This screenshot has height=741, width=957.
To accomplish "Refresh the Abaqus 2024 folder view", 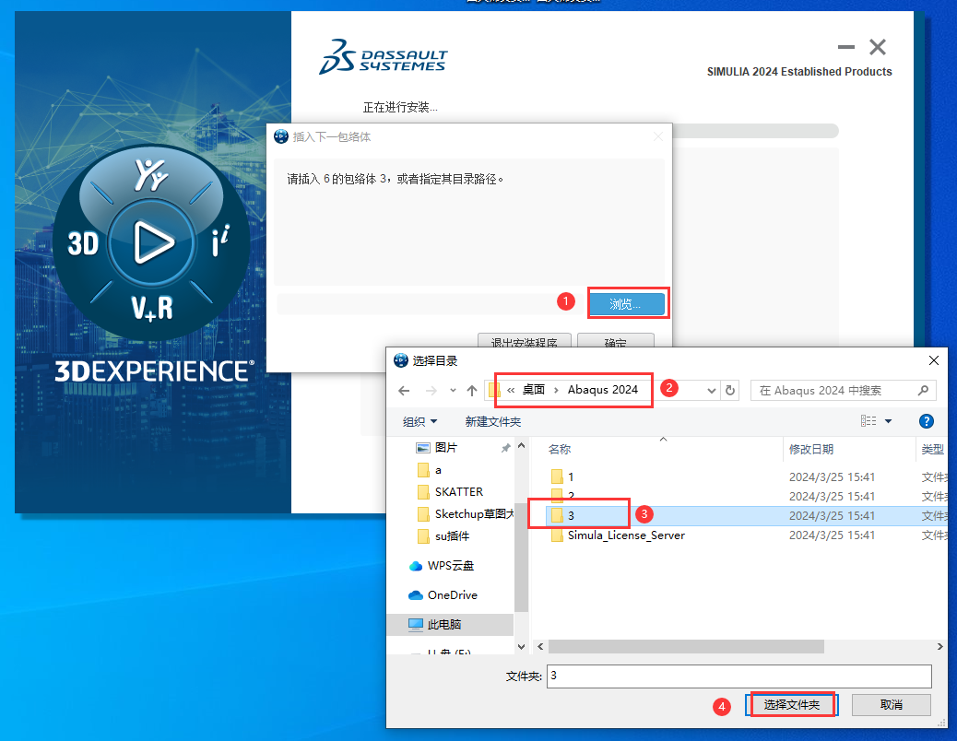I will 730,391.
